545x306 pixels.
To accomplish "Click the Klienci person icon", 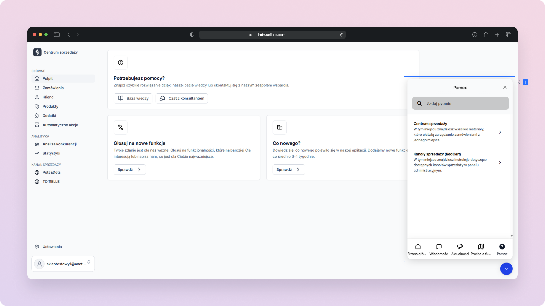I will [37, 97].
